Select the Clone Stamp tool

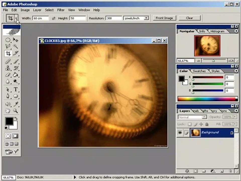8,68
